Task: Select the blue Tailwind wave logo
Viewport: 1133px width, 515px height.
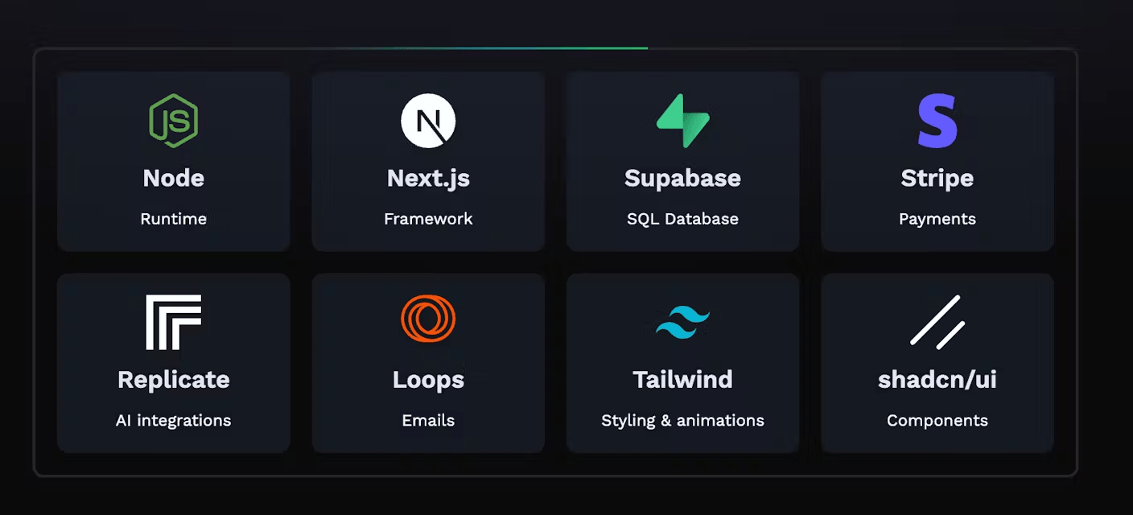Action: [x=682, y=322]
